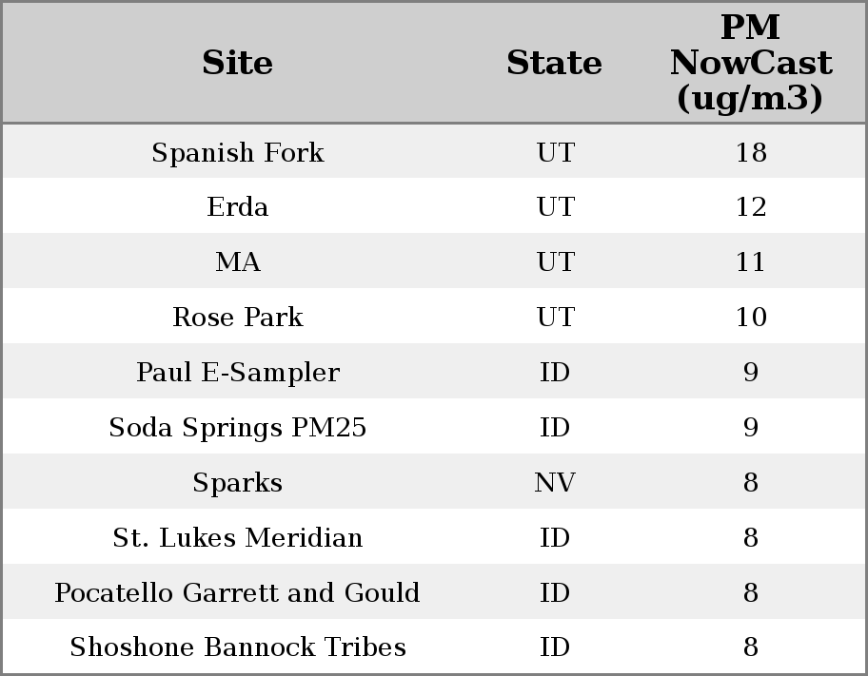Select Erda's PM value 12
Image resolution: width=868 pixels, height=676 pixels.
tap(750, 207)
